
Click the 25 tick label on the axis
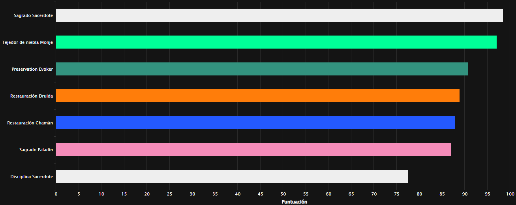pos(170,194)
